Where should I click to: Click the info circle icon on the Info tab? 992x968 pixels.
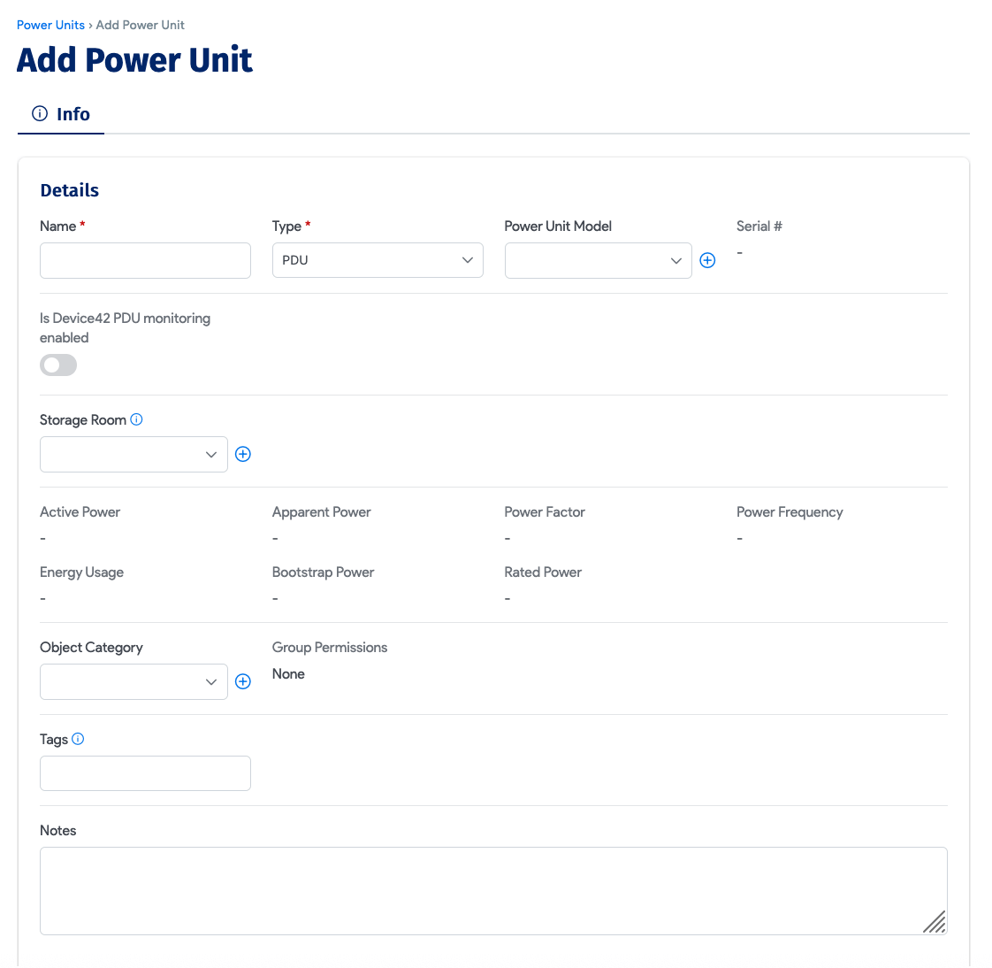pos(39,113)
